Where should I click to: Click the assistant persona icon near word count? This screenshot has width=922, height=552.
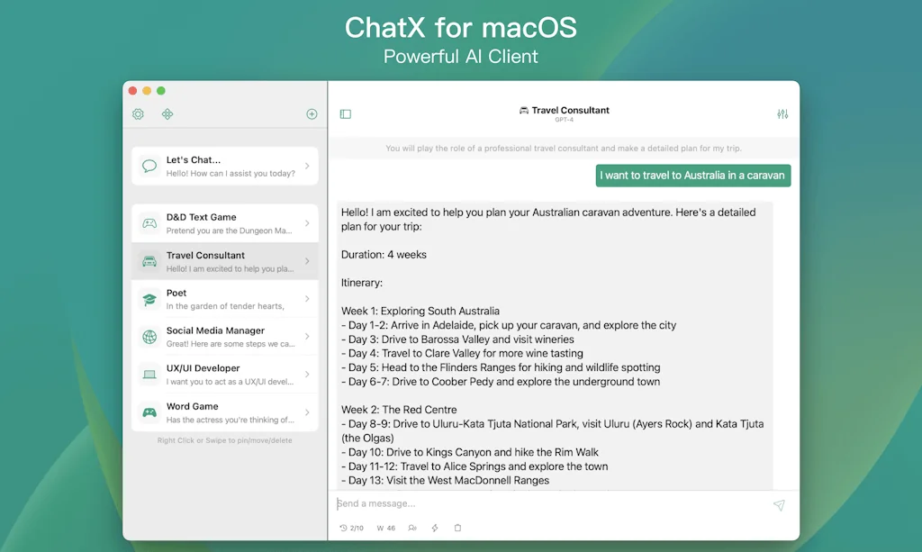(412, 529)
